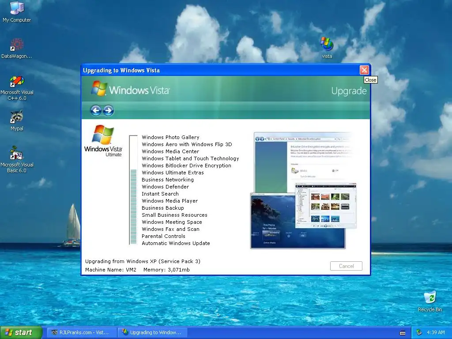Click 'Windows Meeting Space' line
The image size is (452, 339).
pos(172,222)
